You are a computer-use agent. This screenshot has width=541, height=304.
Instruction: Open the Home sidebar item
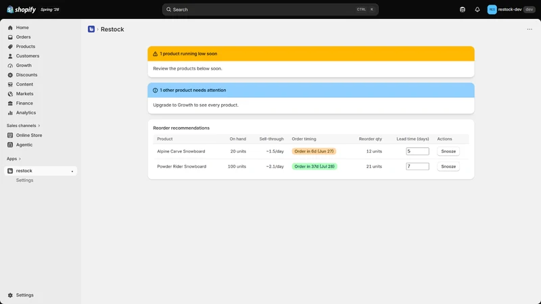coord(22,28)
